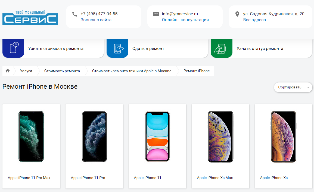
Task: Click the email envelope icon
Action: (x=156, y=14)
